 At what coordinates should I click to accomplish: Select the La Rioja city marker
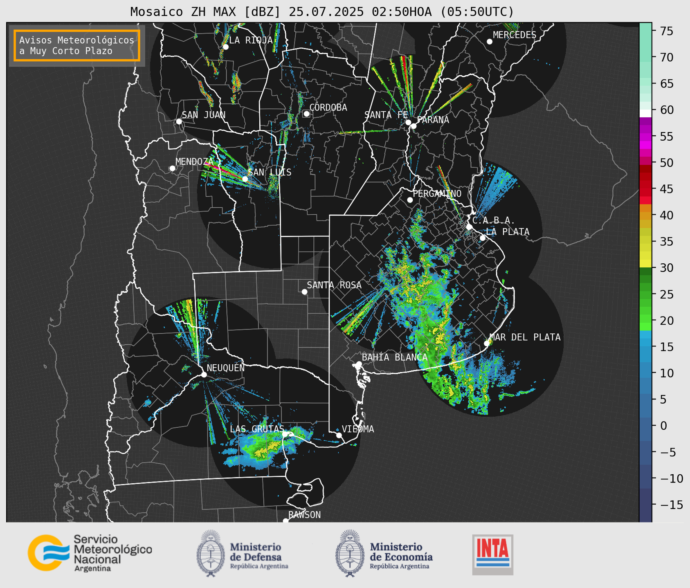[225, 47]
